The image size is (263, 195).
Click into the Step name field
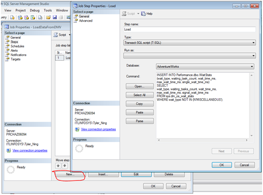point(190,29)
